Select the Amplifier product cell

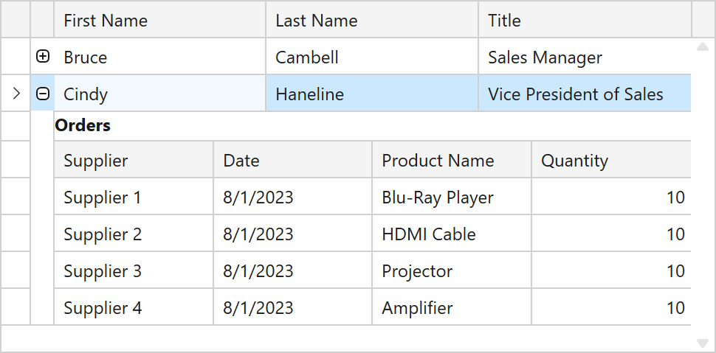pos(452,308)
